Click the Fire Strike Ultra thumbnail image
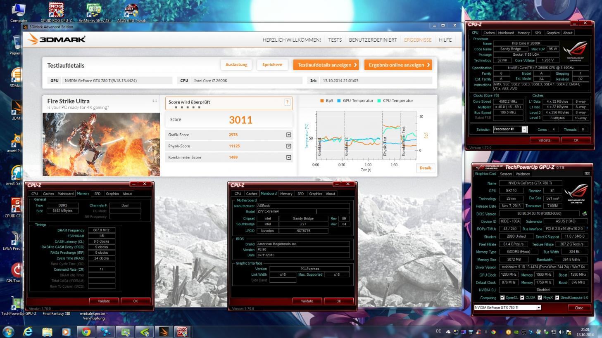 pyautogui.click(x=101, y=144)
